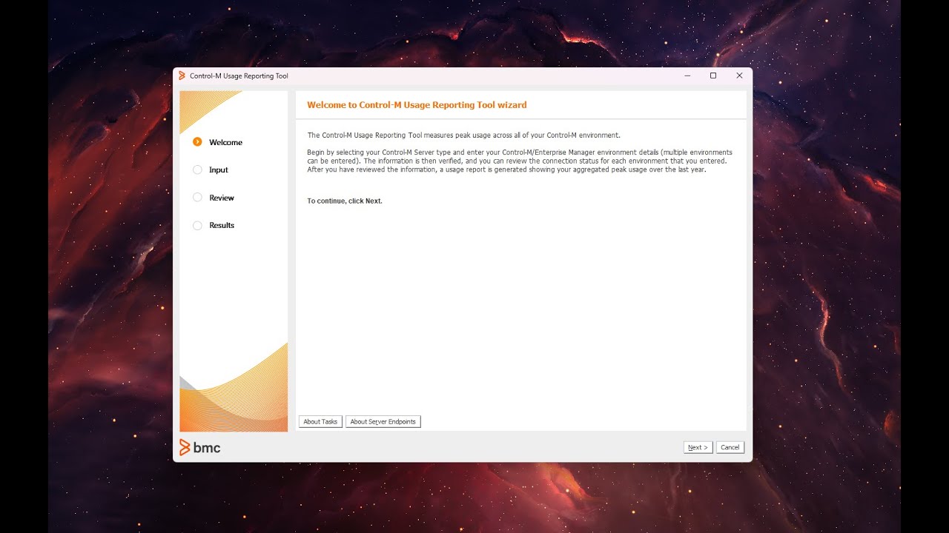Select the Input step in the sidebar
The height and width of the screenshot is (533, 949).
[x=219, y=170]
